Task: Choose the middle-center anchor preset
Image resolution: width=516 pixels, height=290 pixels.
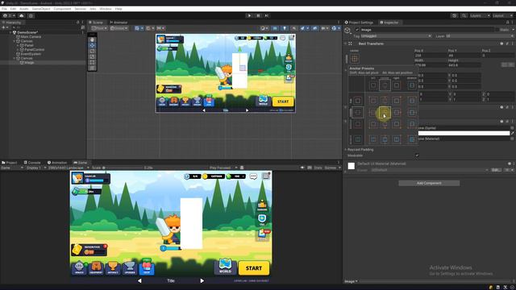Action: (385, 113)
